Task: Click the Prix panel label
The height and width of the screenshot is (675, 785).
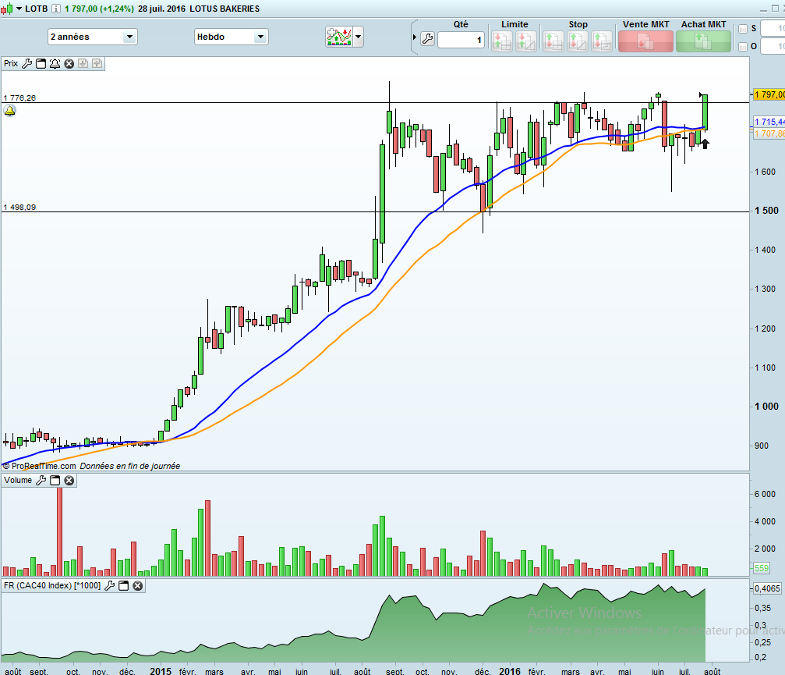Action: (x=11, y=64)
